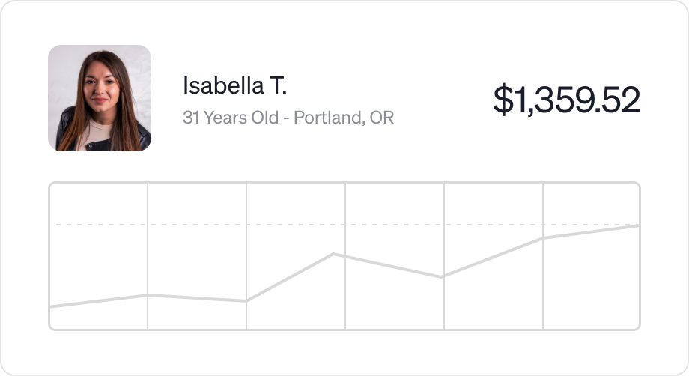
Task: Click the $1,359.52 balance amount
Action: (x=566, y=100)
